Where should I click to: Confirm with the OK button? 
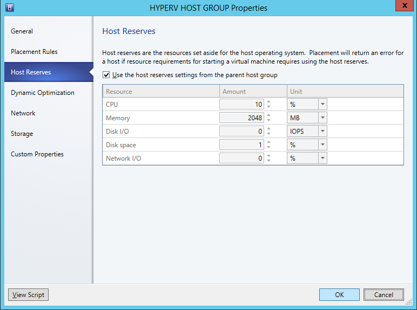(339, 294)
